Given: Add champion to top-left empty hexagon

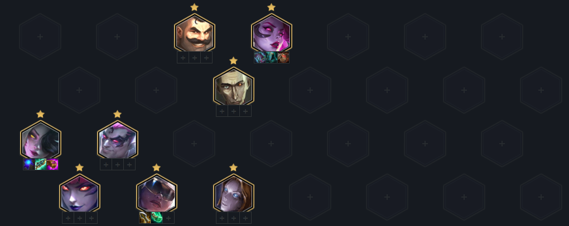Looking at the screenshot, I should [40, 37].
